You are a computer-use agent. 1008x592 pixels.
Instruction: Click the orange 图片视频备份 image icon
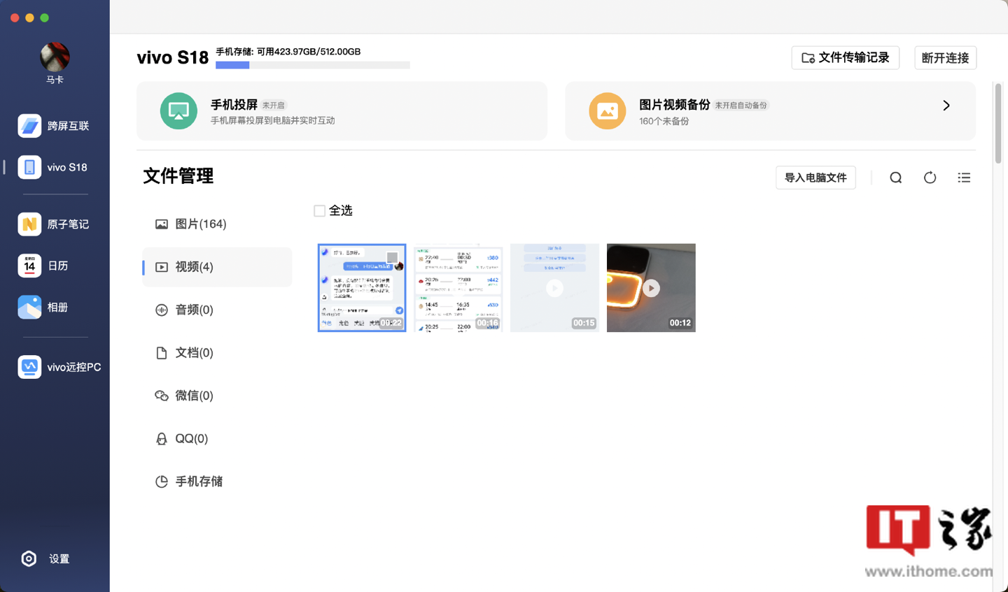pos(607,111)
